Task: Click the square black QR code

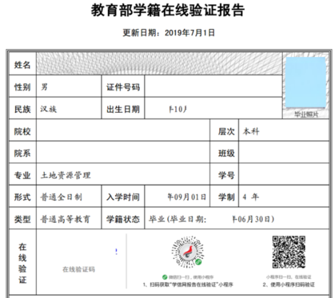Action: (288, 252)
